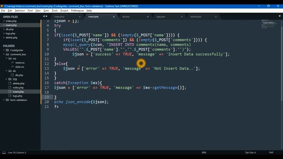Collapse the css folder
The width and height of the screenshot is (283, 159).
tap(6, 58)
